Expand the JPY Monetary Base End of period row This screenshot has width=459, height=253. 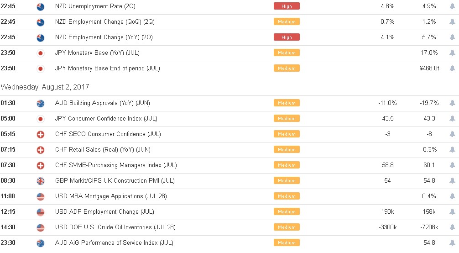pyautogui.click(x=229, y=69)
